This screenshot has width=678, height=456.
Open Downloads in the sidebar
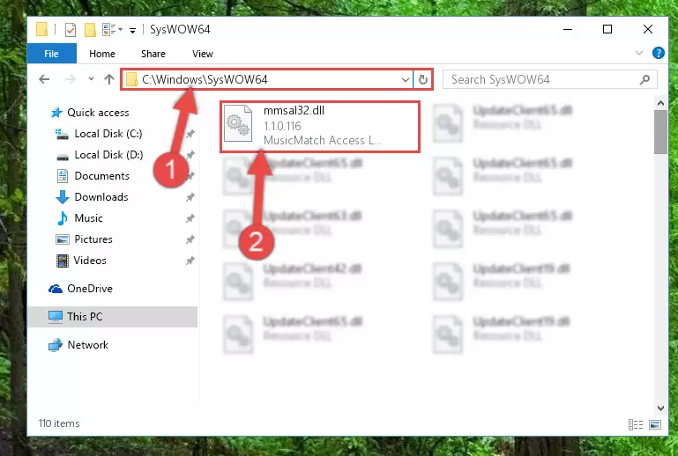101,197
